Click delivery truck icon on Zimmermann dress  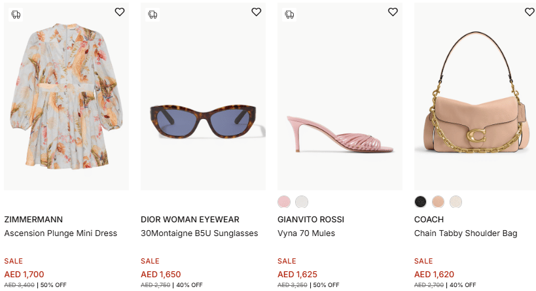point(16,14)
